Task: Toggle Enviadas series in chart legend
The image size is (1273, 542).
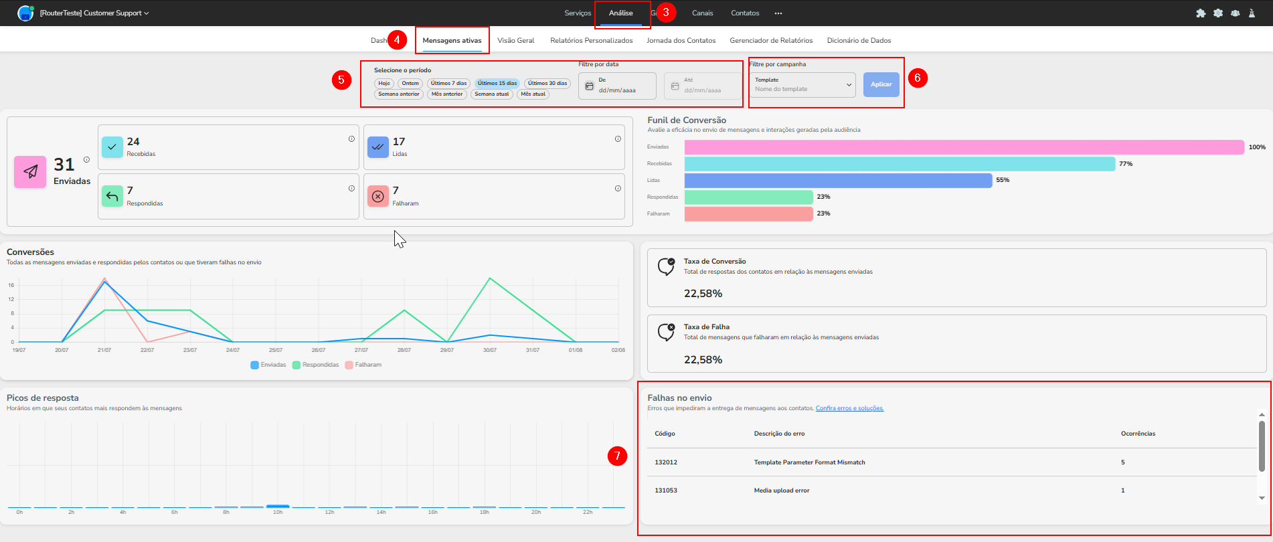Action: [268, 365]
